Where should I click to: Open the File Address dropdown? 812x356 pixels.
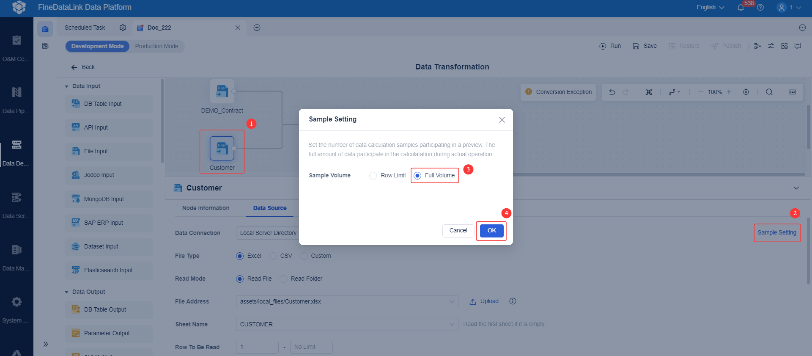click(x=347, y=301)
